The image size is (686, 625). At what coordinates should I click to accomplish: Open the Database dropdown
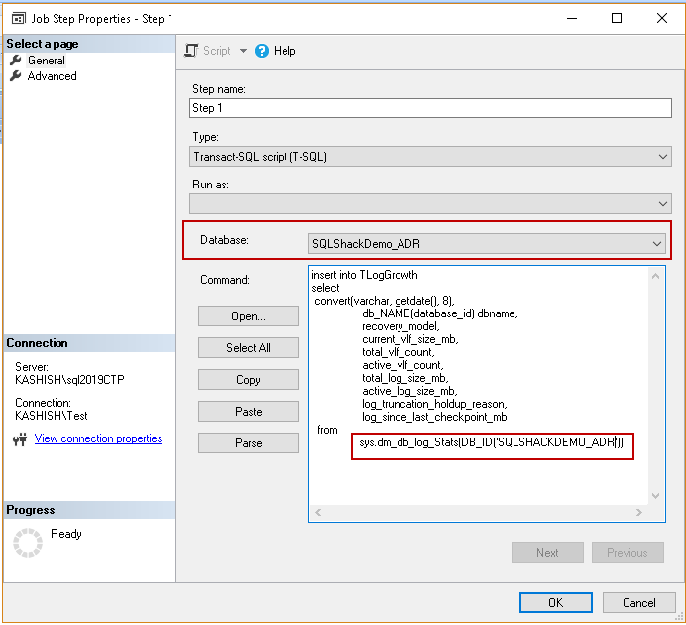487,243
